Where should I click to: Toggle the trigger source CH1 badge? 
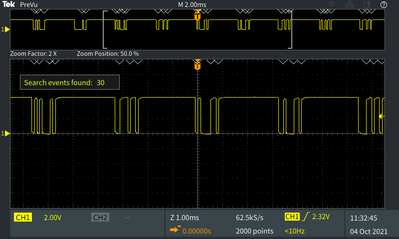click(291, 217)
